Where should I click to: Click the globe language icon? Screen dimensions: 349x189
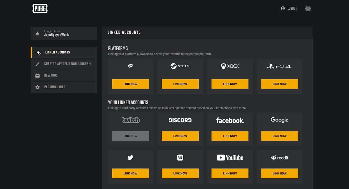[x=308, y=8]
